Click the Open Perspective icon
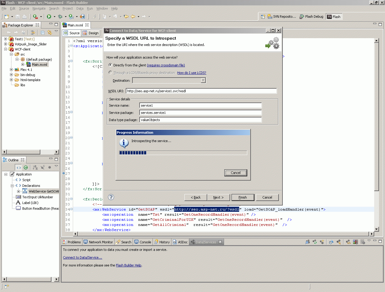Screen dimensions: 385x292 [263, 17]
